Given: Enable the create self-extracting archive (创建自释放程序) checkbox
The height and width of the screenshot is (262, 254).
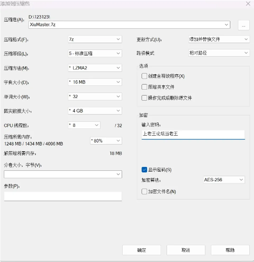Looking at the screenshot, I should click(x=144, y=76).
